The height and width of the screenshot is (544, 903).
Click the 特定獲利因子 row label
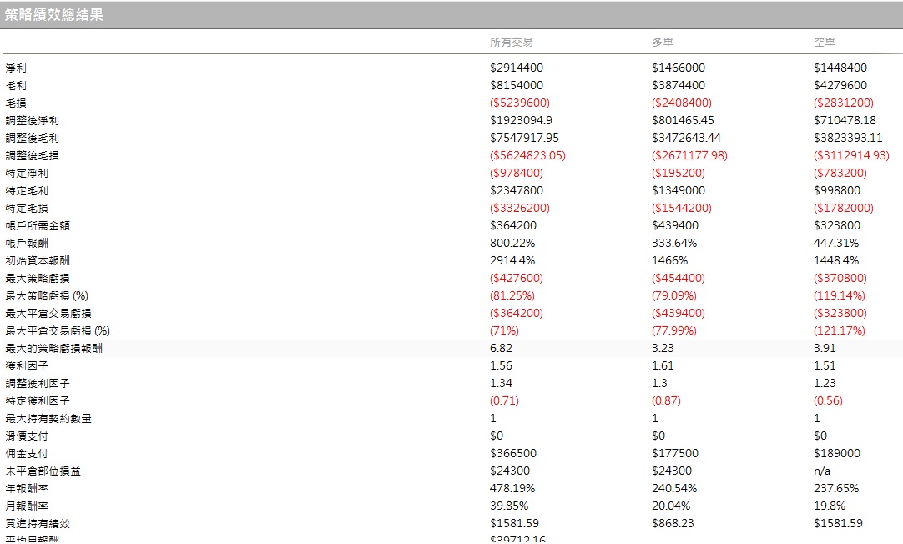(38, 401)
